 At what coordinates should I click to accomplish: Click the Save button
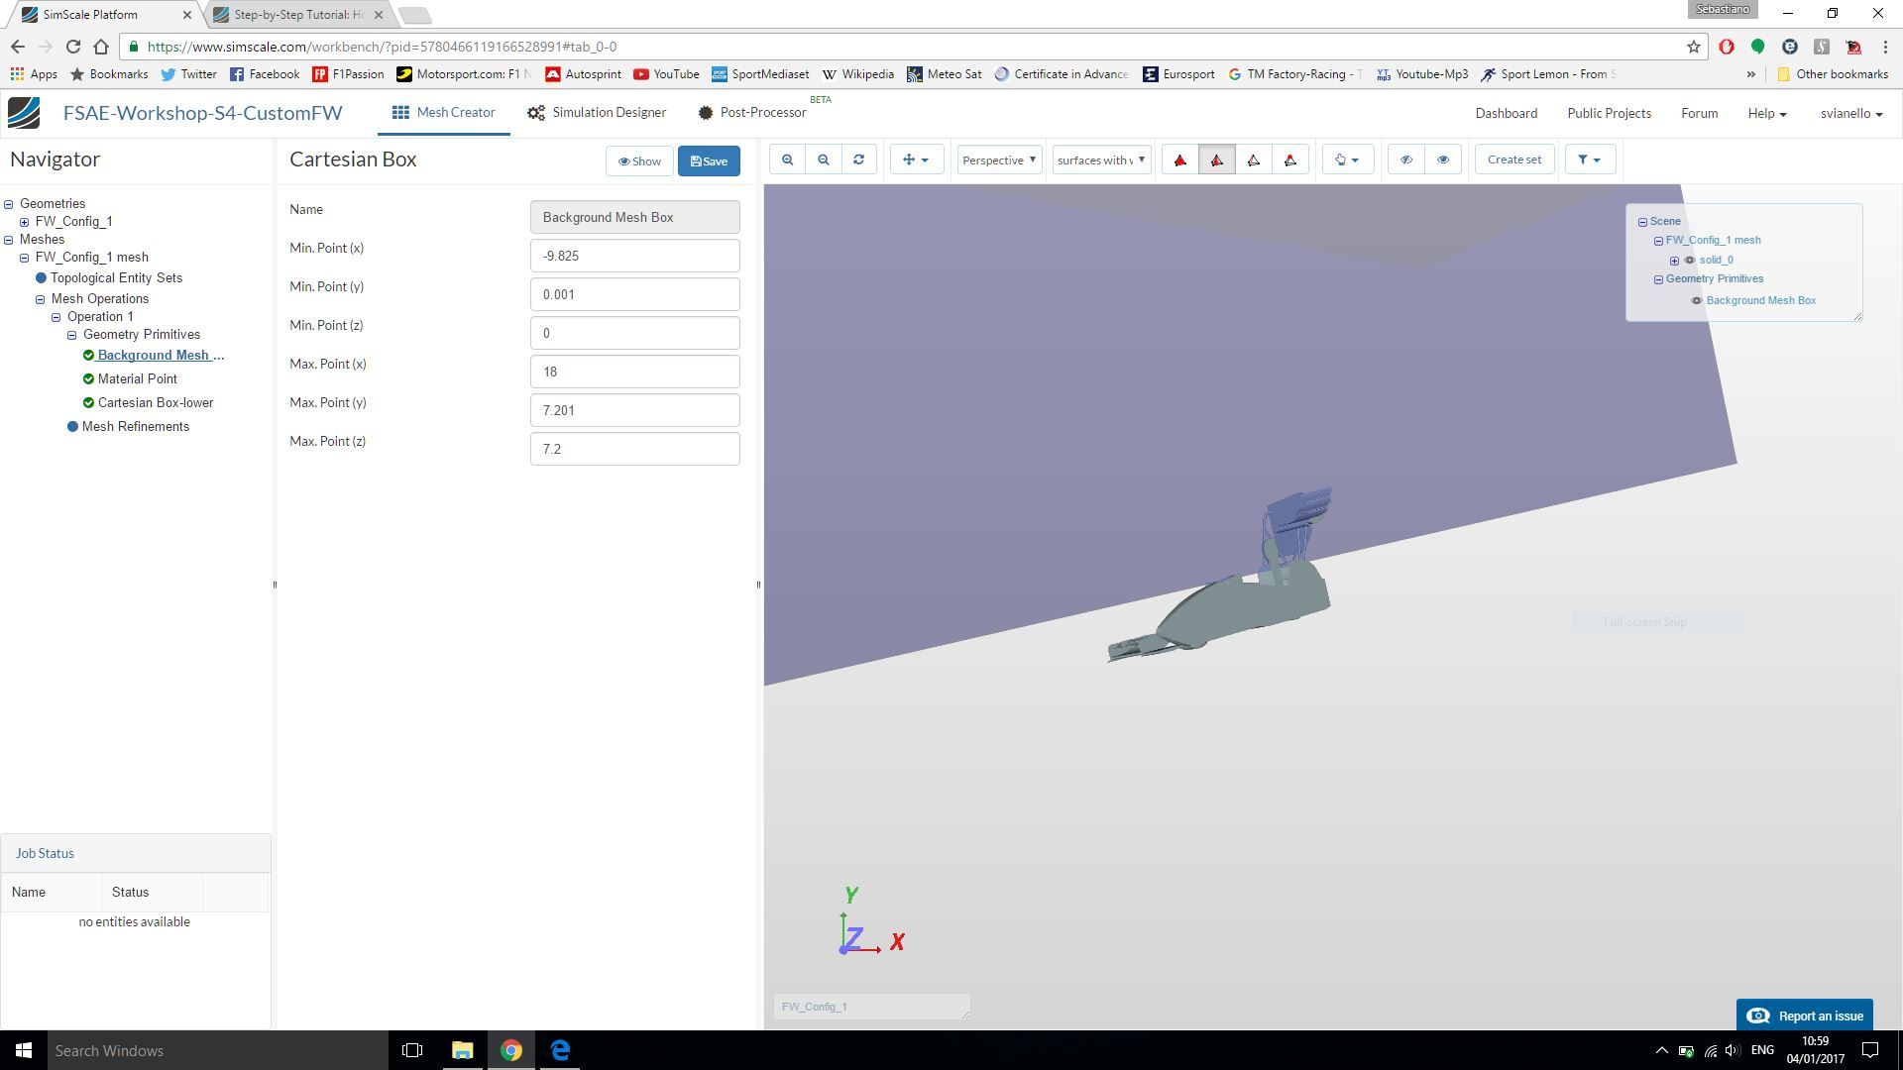709,161
